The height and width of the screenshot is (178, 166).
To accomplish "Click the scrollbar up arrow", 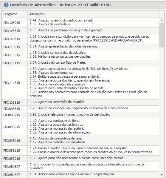I will (162, 21).
